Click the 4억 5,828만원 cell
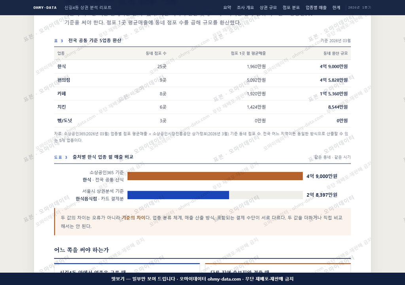 point(334,80)
